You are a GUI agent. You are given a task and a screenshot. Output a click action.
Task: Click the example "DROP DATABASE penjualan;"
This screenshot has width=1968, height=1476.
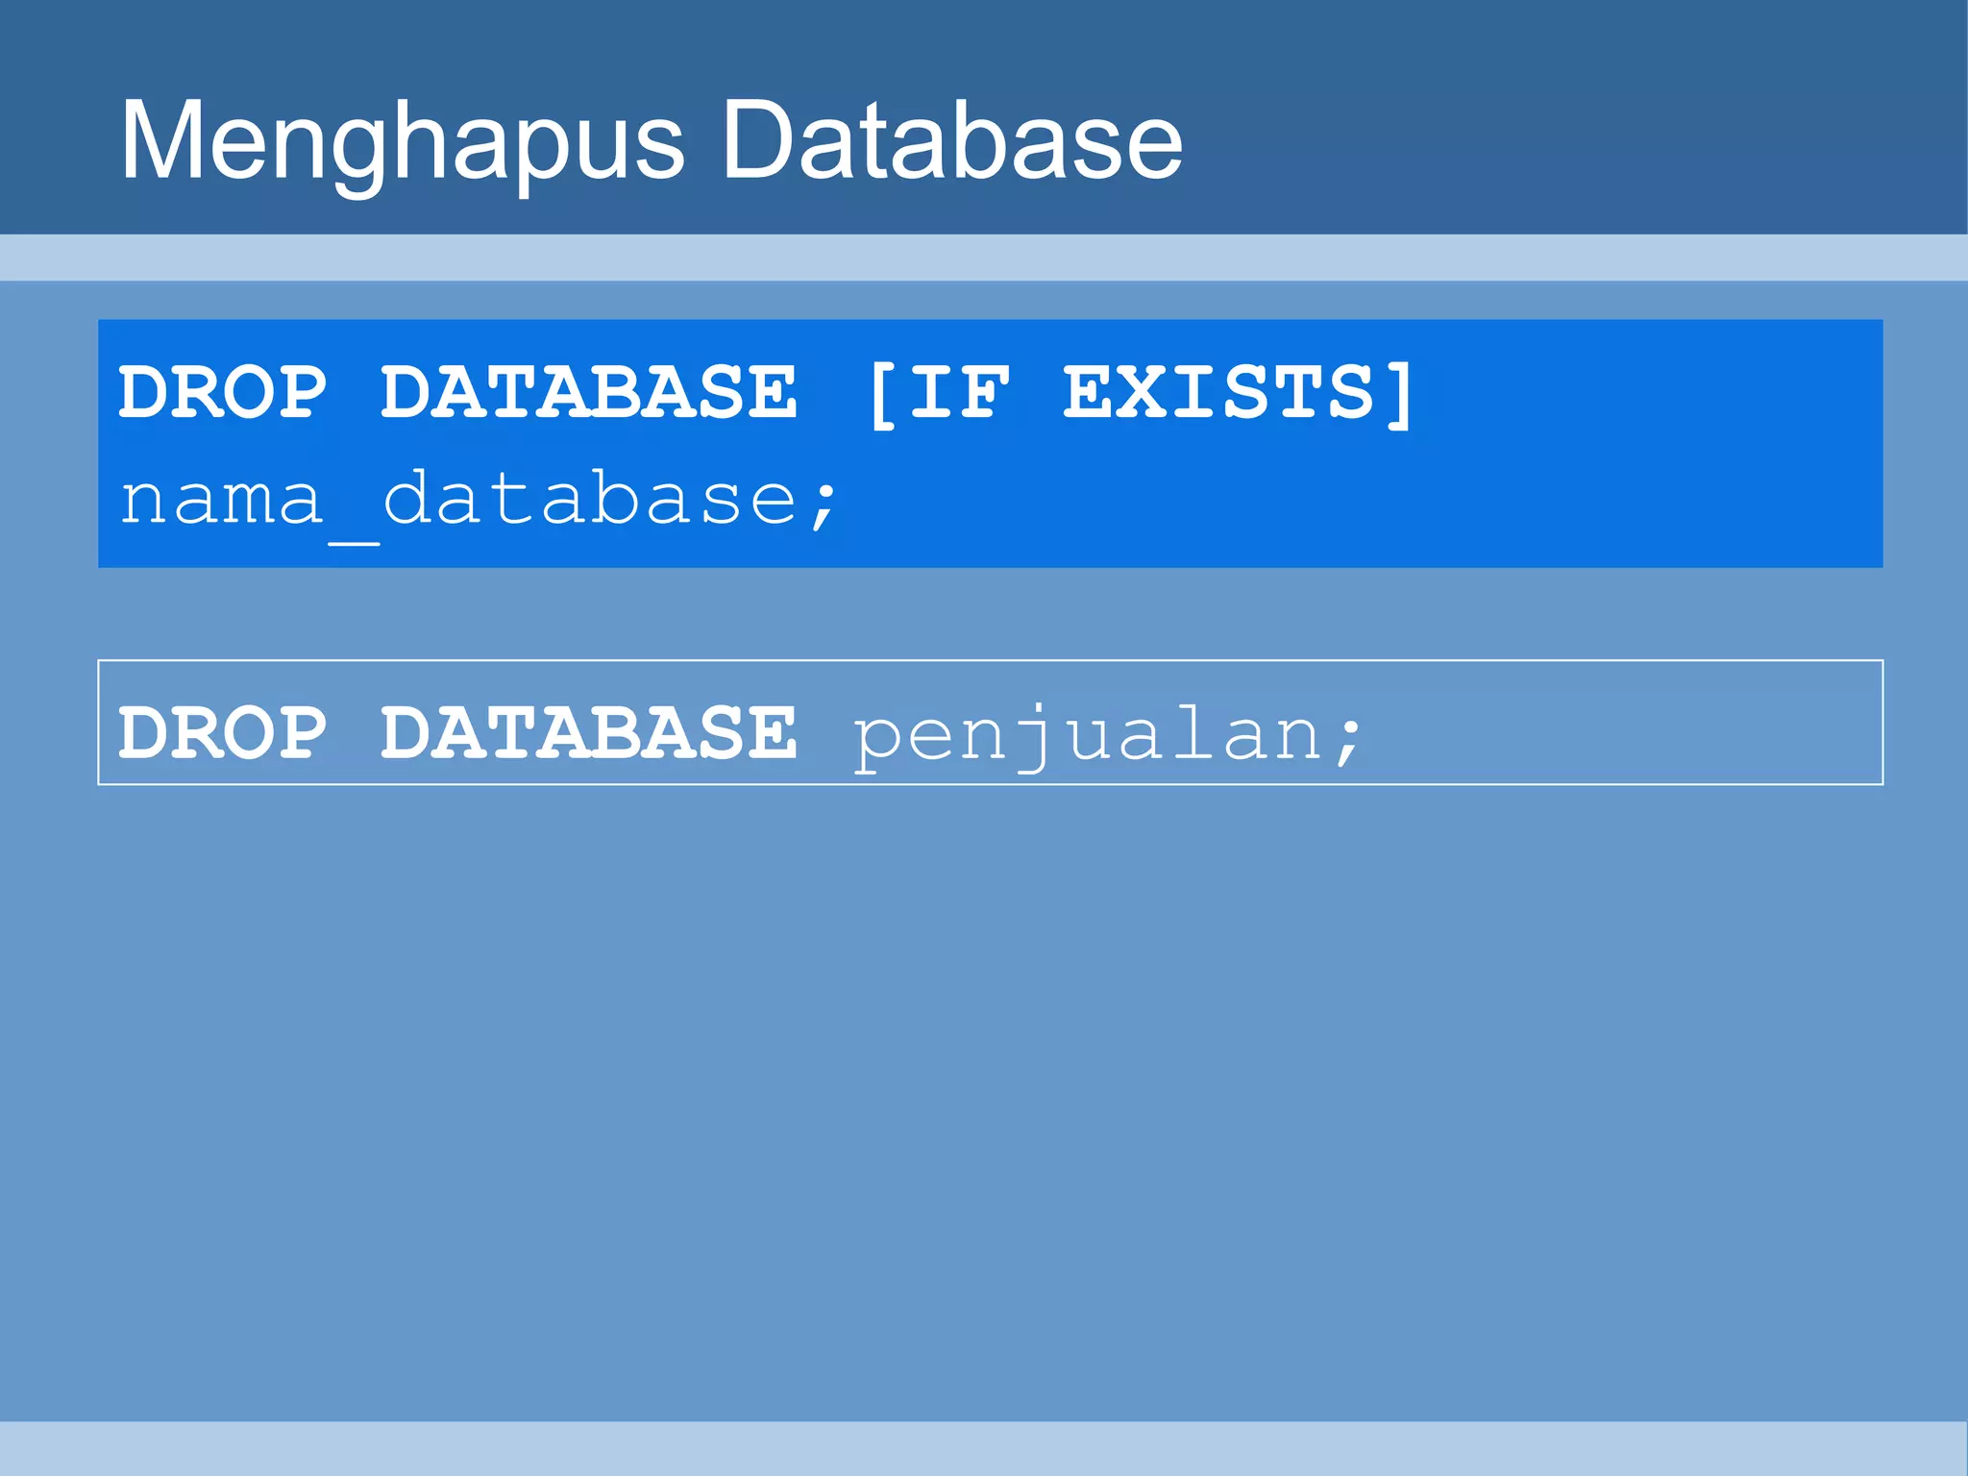741,735
